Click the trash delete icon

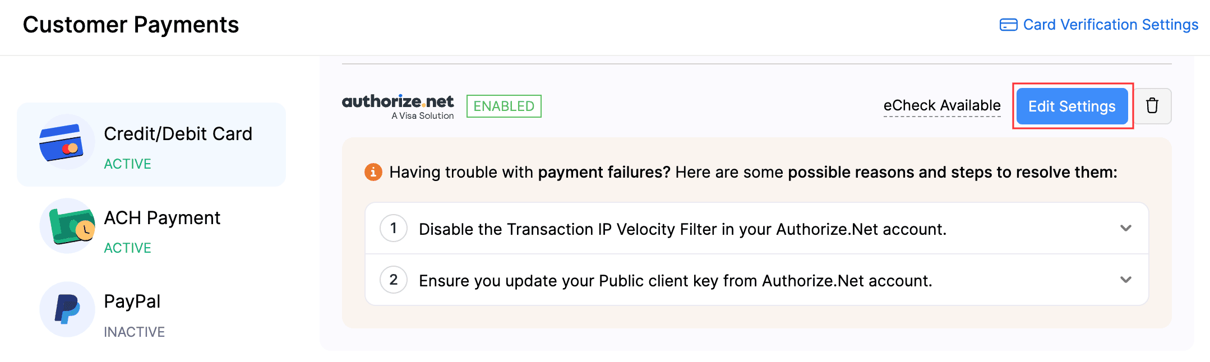[x=1152, y=106]
